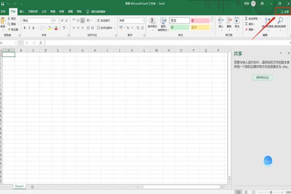Screen dimensions: 291x194
Task: Click the Copy icon
Action: pyautogui.click(x=9, y=24)
